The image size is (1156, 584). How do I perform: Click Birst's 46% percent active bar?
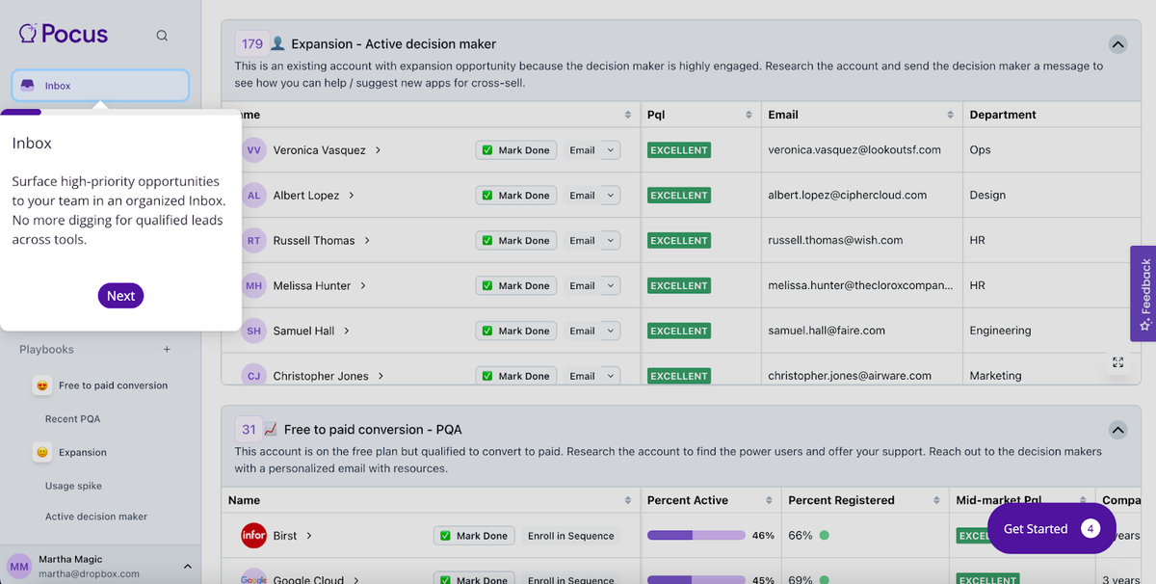(x=696, y=536)
